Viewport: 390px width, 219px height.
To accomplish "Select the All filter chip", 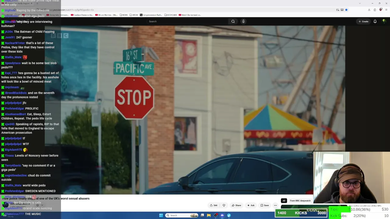I will 284,201.
